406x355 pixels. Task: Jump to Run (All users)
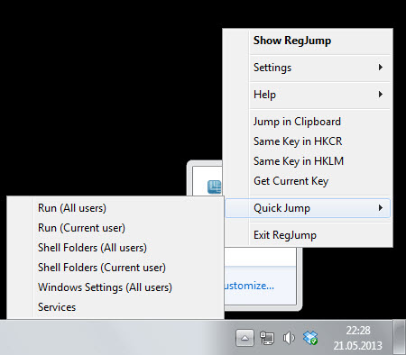click(x=115, y=208)
